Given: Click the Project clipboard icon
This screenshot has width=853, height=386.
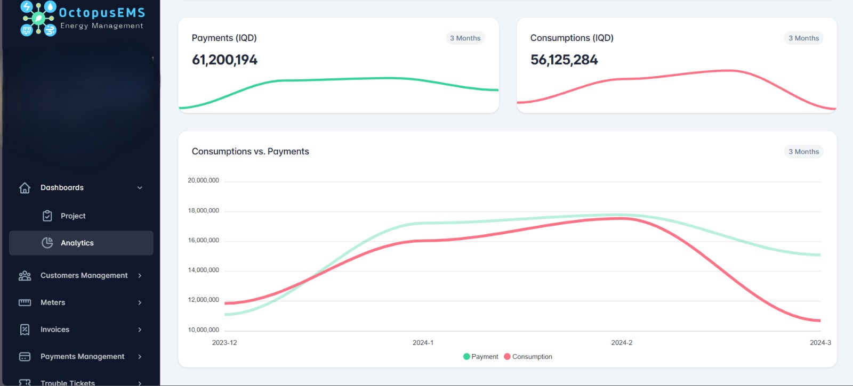Looking at the screenshot, I should pyautogui.click(x=47, y=216).
